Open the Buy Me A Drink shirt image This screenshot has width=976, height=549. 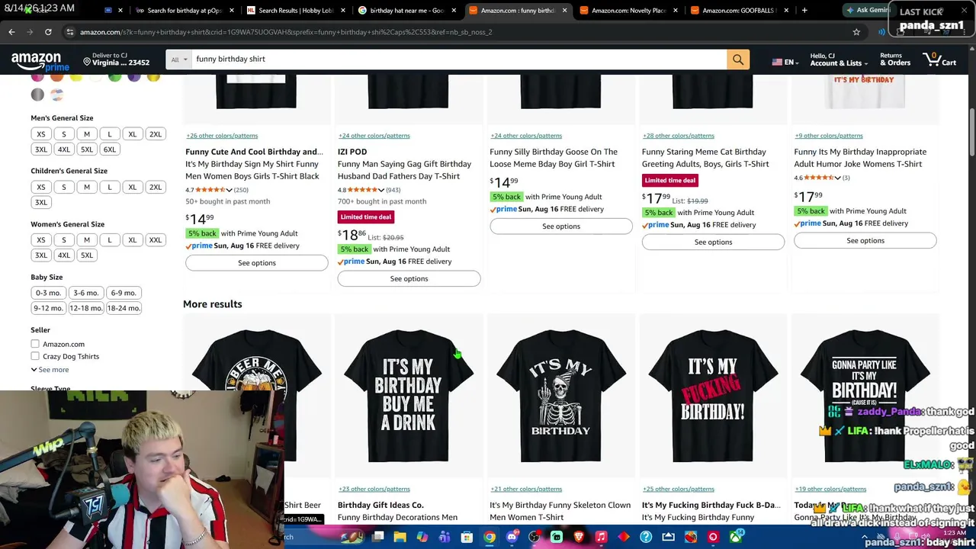point(409,396)
